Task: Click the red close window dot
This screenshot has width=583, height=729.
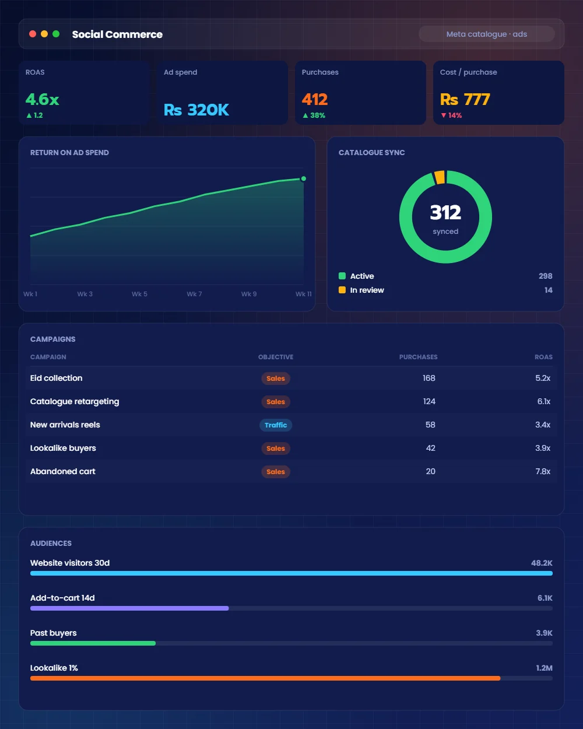Action: (x=33, y=34)
